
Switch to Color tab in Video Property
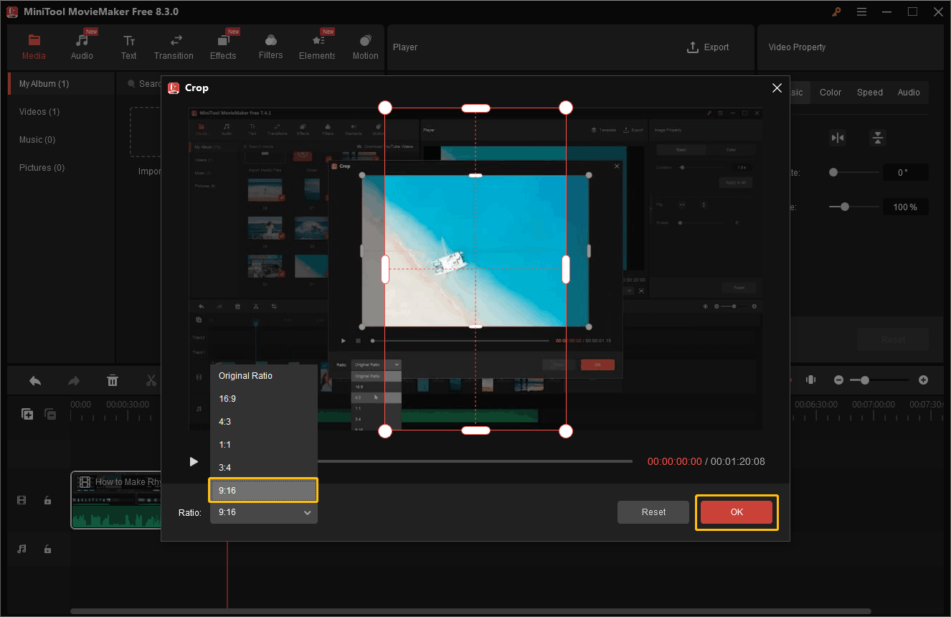click(831, 92)
